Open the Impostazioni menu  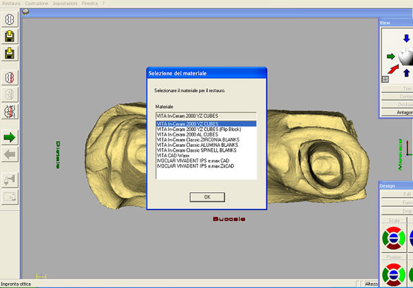pyautogui.click(x=65, y=3)
